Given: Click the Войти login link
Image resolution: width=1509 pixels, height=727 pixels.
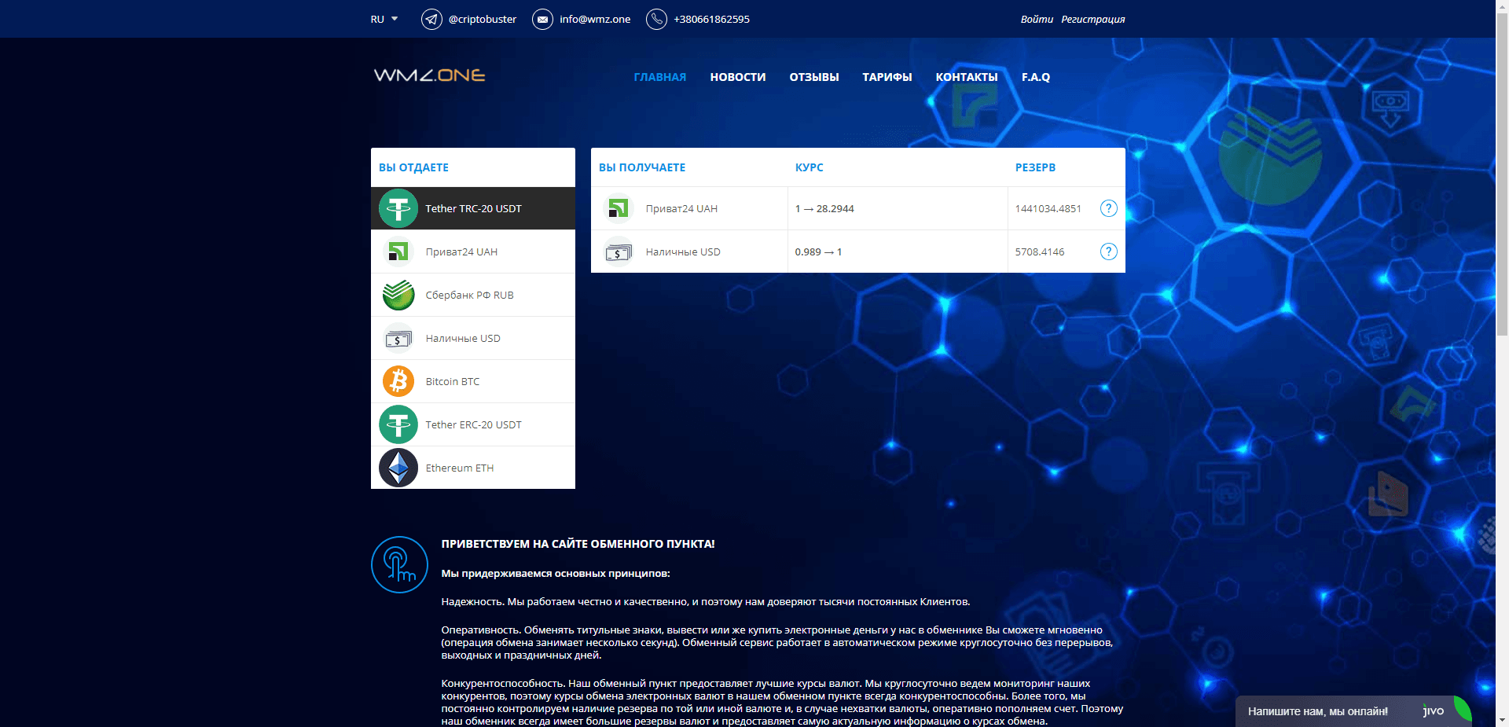Looking at the screenshot, I should (1036, 19).
